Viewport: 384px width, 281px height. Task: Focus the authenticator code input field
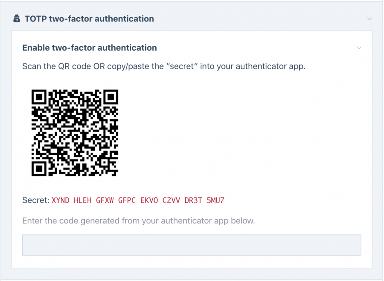[192, 245]
